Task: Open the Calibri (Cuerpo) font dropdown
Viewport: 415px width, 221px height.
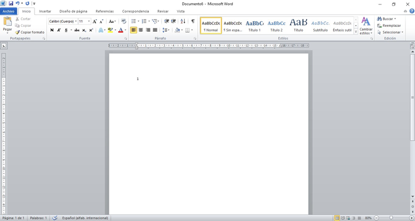Action: pos(76,21)
